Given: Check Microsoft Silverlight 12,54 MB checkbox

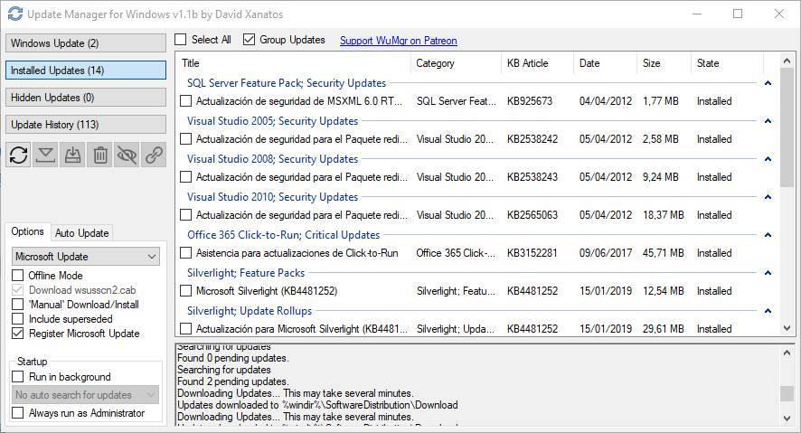Looking at the screenshot, I should [x=186, y=291].
